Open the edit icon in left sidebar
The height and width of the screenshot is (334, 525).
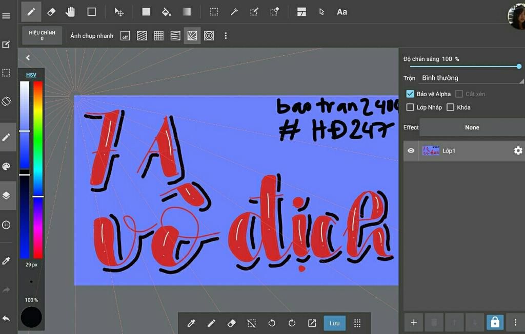tap(6, 44)
